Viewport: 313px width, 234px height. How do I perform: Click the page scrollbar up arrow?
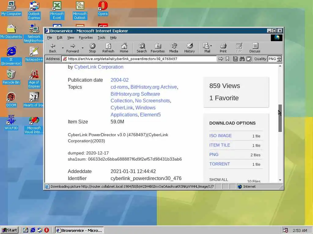point(280,66)
